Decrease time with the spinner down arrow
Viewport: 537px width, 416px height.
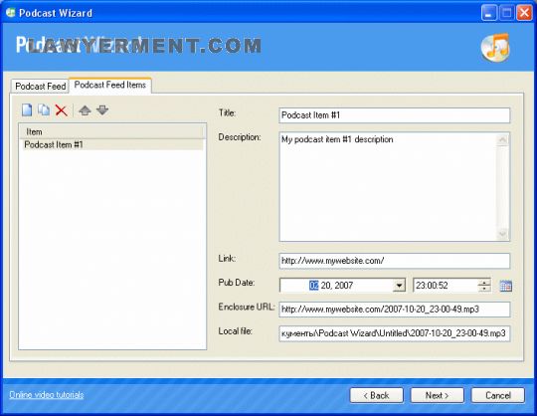[484, 289]
